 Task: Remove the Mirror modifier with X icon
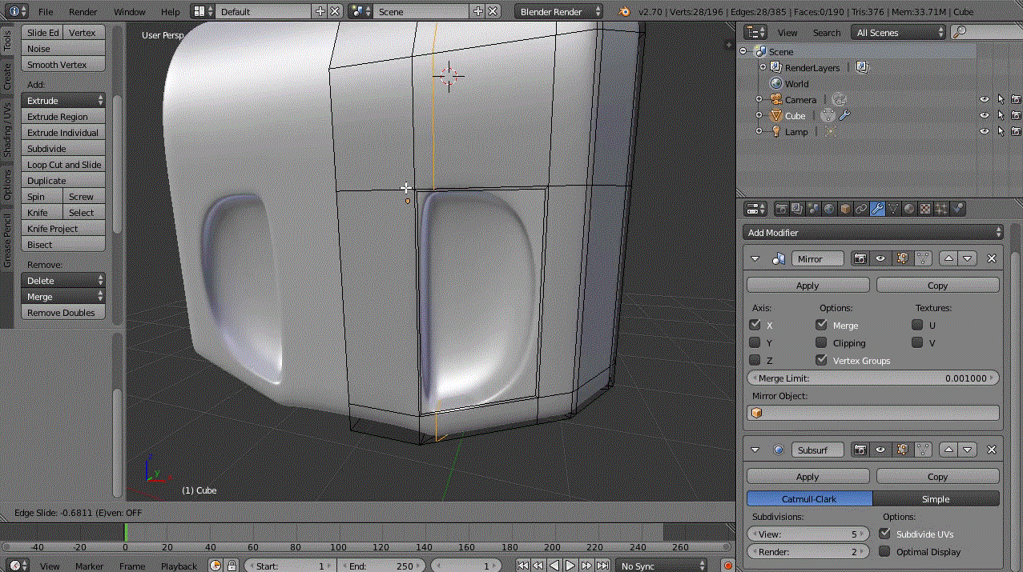pos(992,258)
